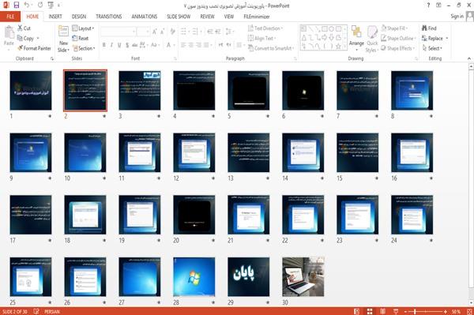Toggle text Shadow formatting

coord(127,45)
